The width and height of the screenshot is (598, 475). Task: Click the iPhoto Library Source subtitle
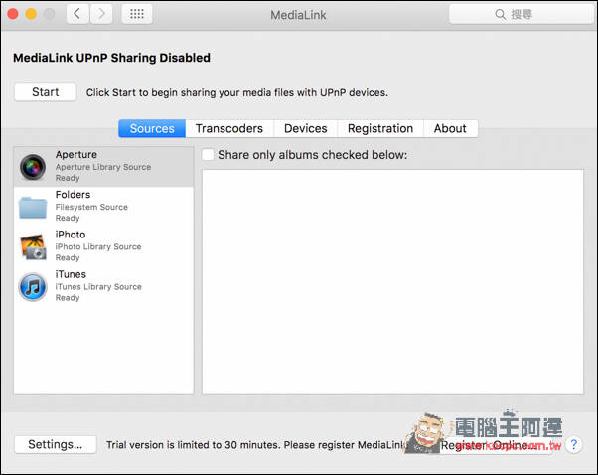[98, 246]
